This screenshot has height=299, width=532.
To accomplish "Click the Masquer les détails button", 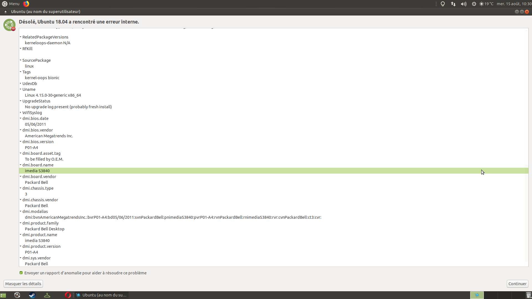I will pyautogui.click(x=23, y=284).
